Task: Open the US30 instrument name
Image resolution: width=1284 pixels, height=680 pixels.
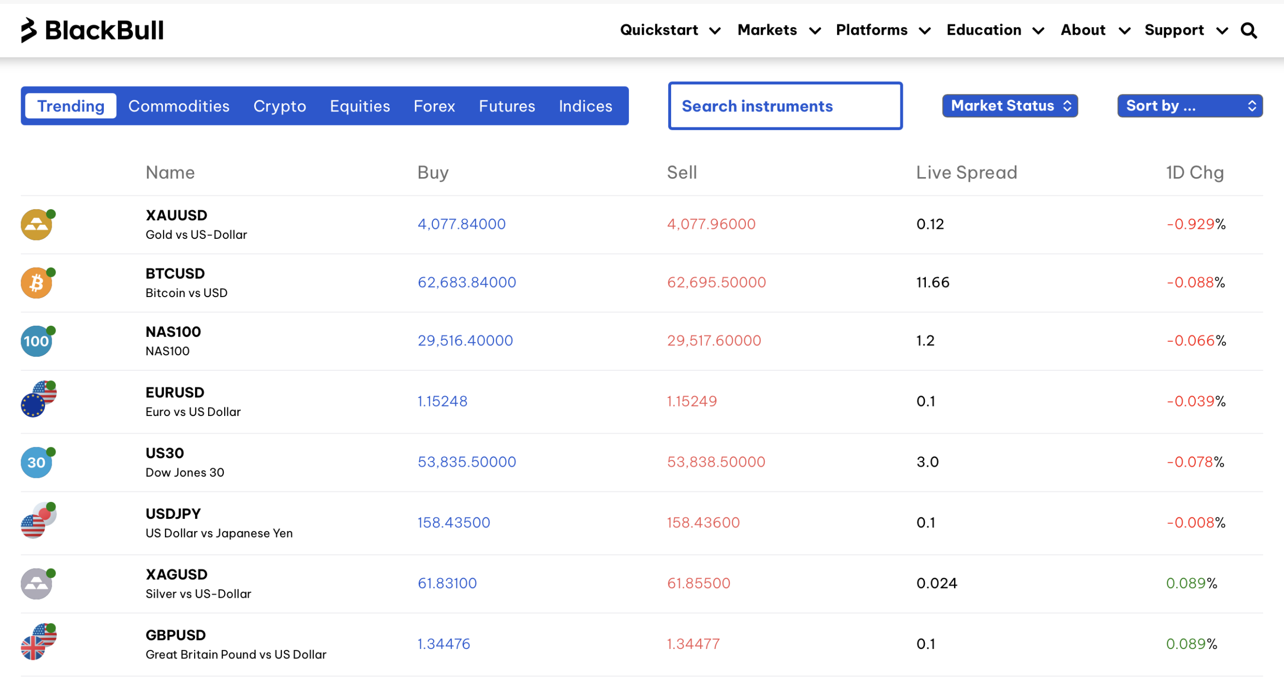Action: pyautogui.click(x=165, y=453)
